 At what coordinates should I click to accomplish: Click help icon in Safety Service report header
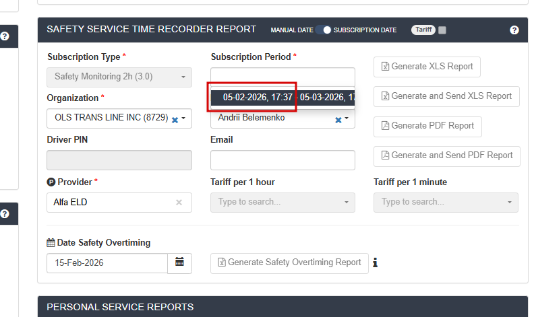(514, 30)
